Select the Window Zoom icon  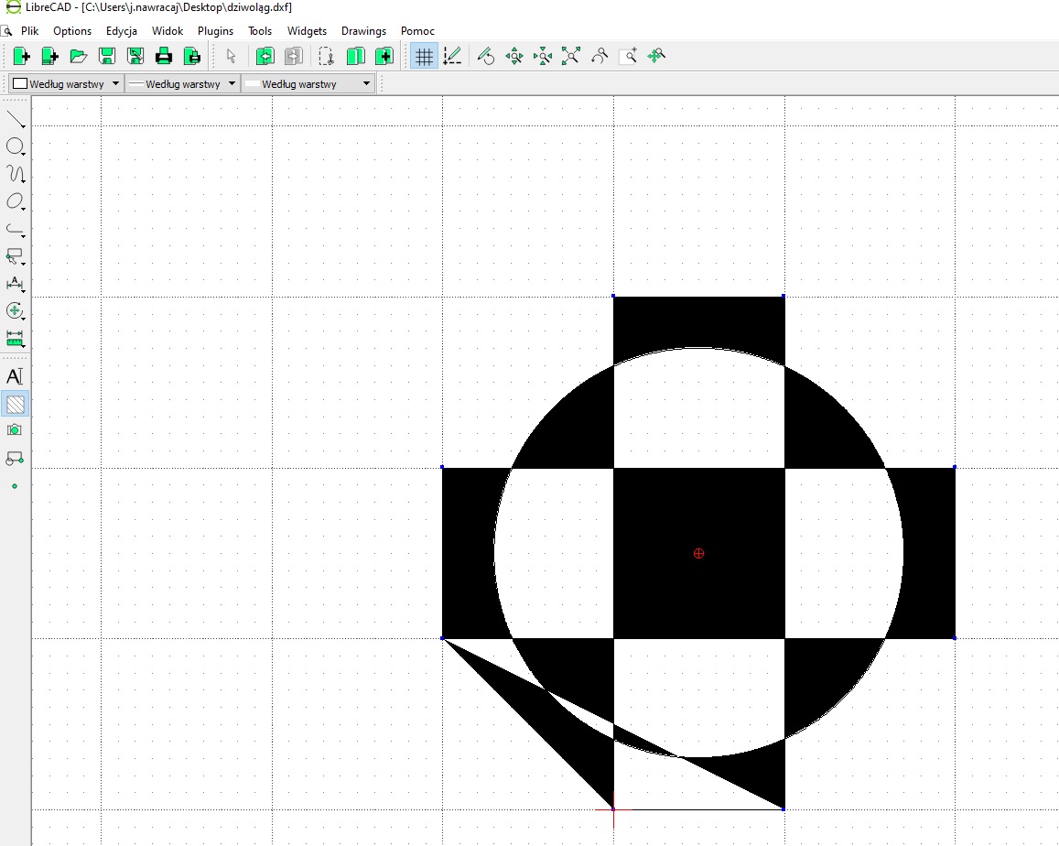[628, 56]
